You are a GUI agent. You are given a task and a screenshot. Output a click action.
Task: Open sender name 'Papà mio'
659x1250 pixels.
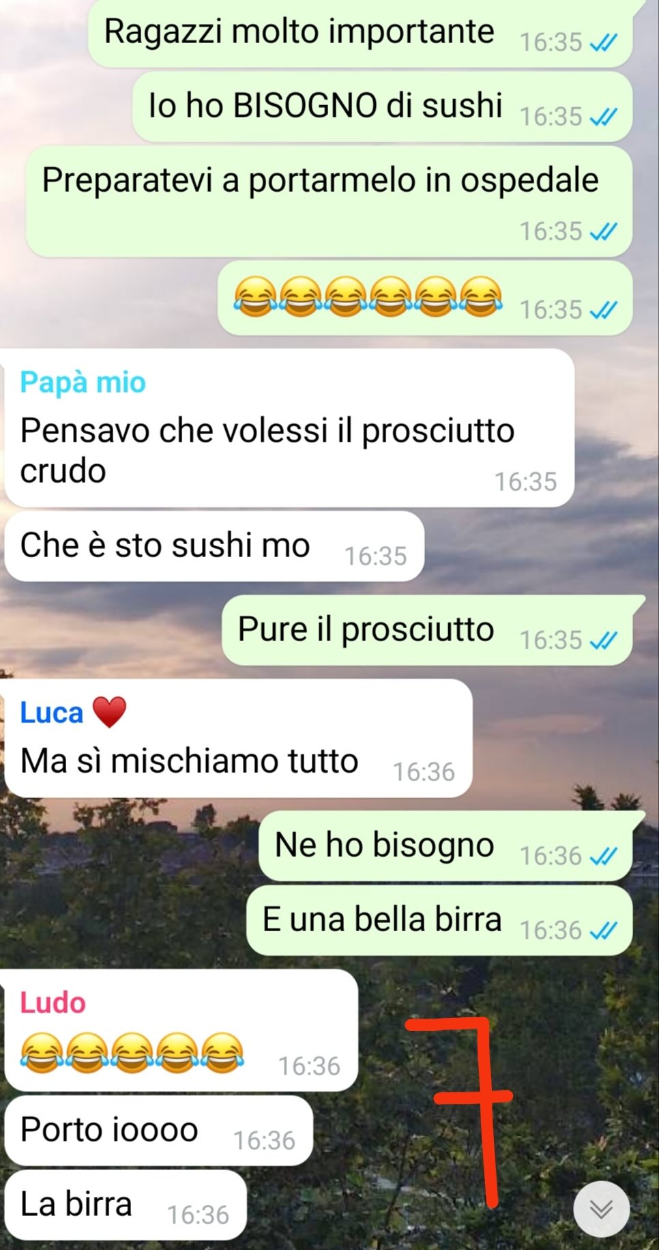pyautogui.click(x=83, y=382)
